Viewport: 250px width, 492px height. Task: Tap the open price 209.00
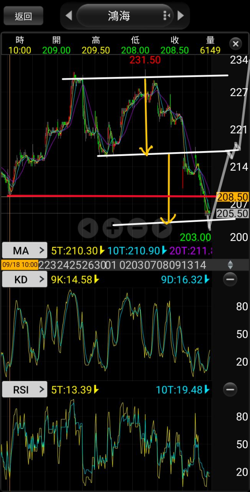56,50
